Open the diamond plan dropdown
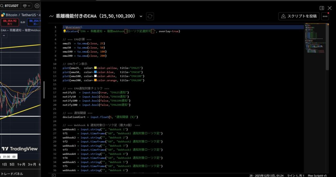The width and height of the screenshot is (336, 177). point(26,6)
